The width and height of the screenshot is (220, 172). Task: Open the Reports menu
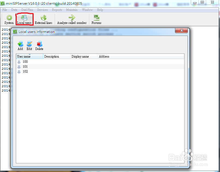[x=57, y=10]
